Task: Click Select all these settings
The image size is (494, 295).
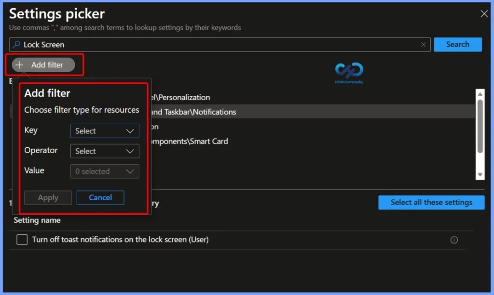Action: point(431,202)
